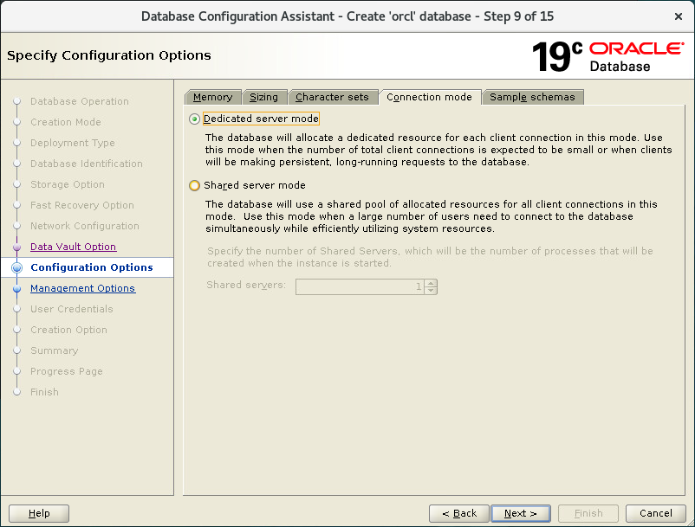Click the Management Options step bullet

(16, 288)
